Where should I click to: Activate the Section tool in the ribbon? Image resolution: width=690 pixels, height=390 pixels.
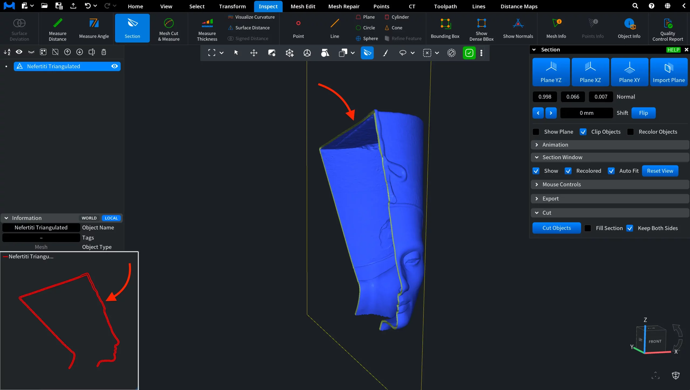pyautogui.click(x=132, y=28)
